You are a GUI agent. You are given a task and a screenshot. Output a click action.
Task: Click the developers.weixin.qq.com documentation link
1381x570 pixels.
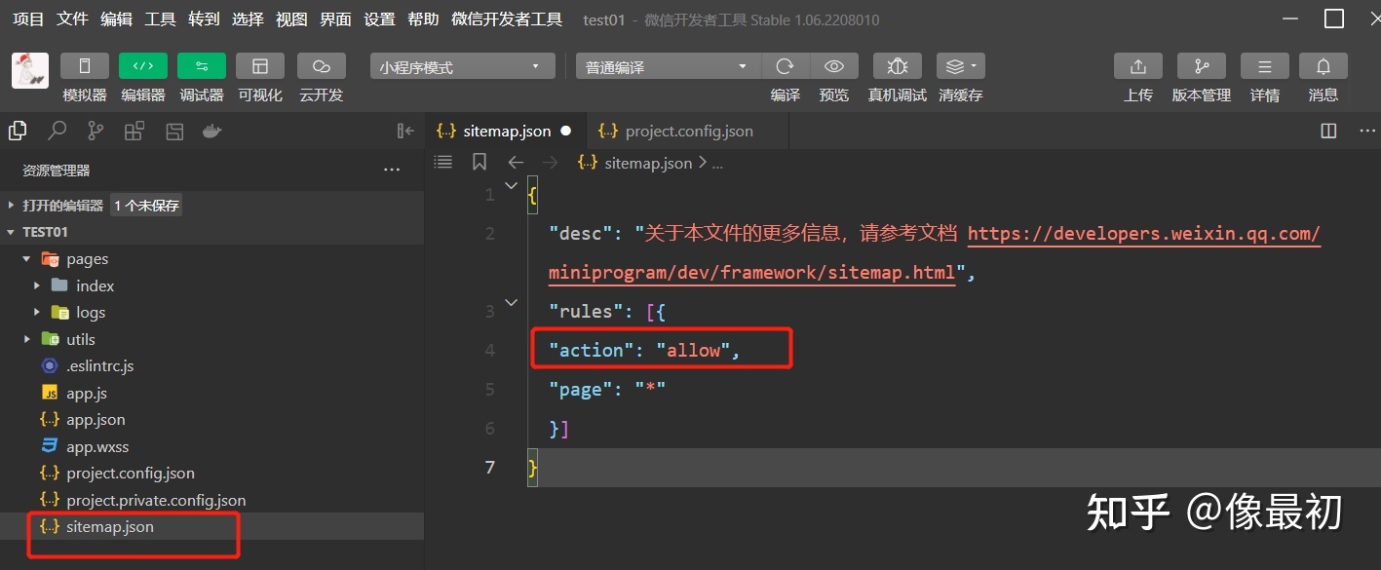pos(1143,234)
